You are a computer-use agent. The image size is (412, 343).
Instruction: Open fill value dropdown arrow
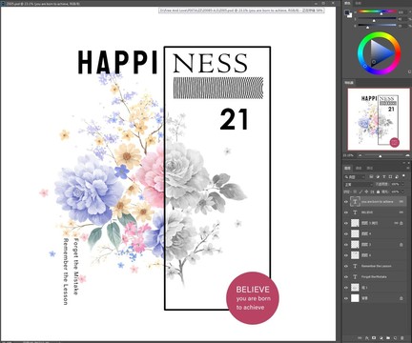(x=402, y=192)
